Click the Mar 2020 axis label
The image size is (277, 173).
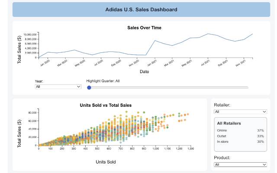click(62, 63)
